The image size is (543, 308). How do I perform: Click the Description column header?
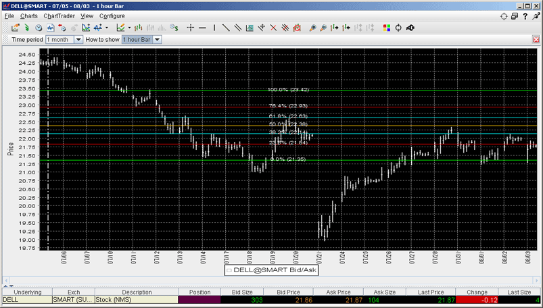pos(137,292)
